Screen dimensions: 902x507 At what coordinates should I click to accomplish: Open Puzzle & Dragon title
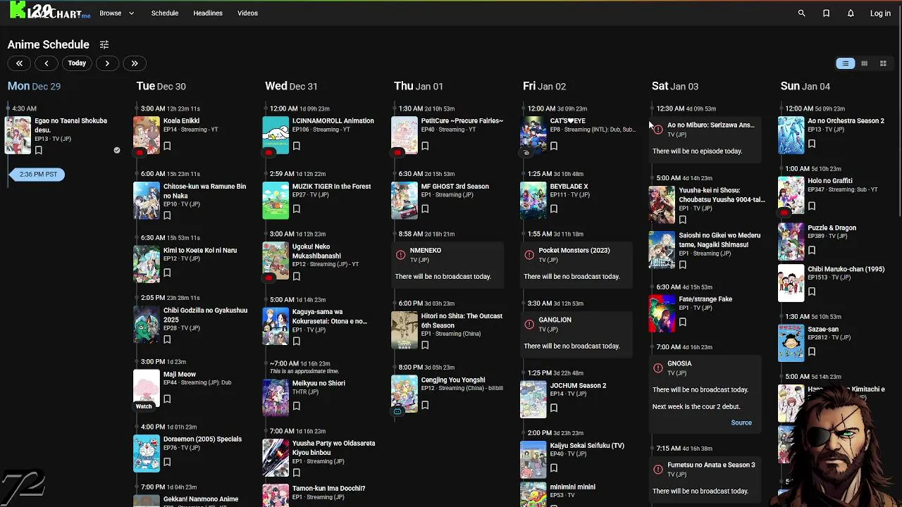(832, 227)
